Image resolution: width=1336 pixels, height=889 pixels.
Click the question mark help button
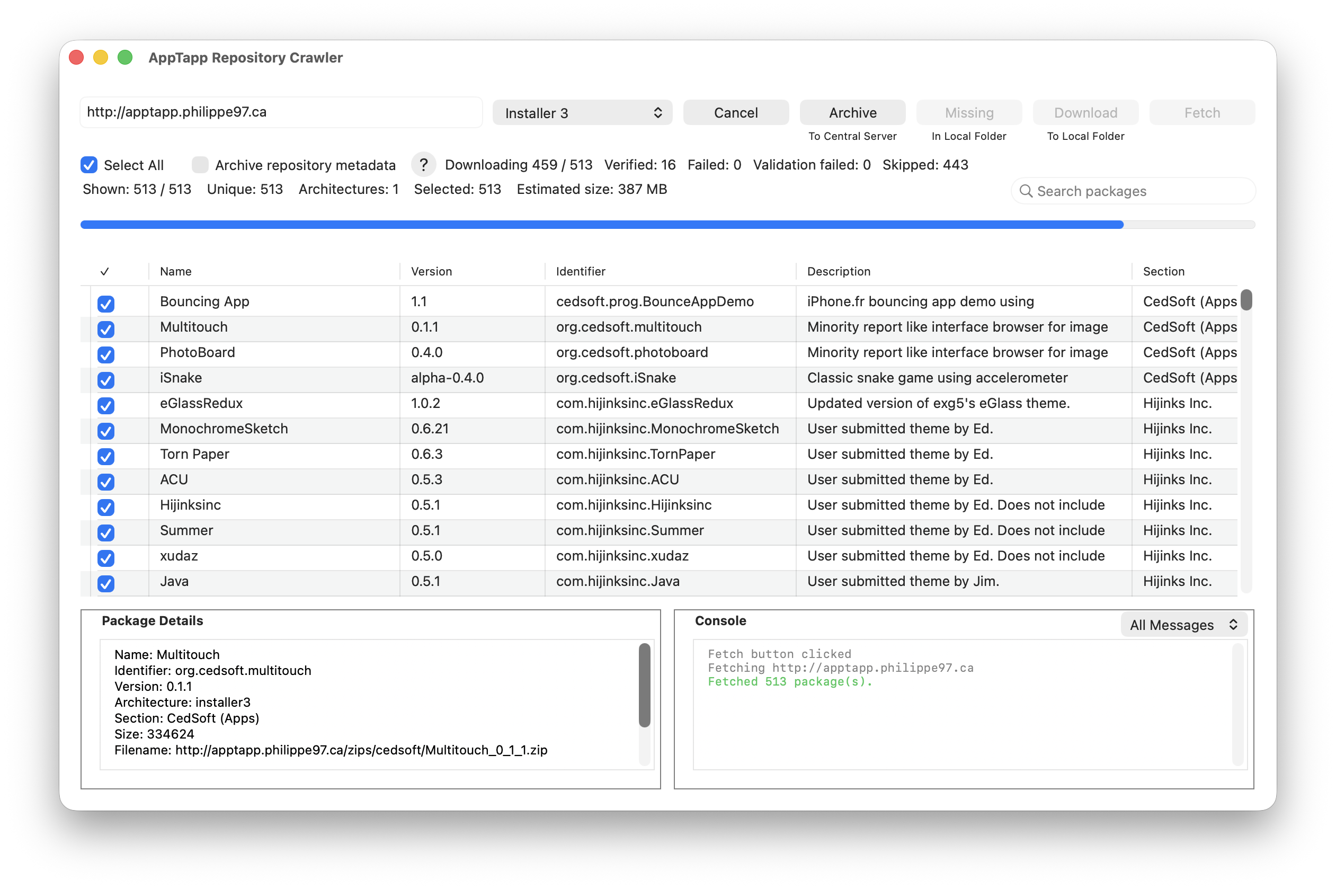pyautogui.click(x=423, y=165)
